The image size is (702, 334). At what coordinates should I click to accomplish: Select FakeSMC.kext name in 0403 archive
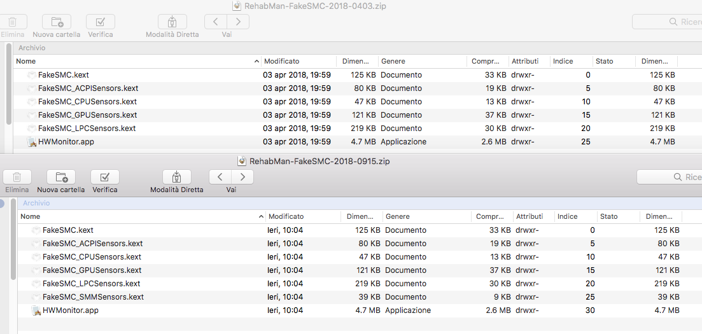[64, 75]
